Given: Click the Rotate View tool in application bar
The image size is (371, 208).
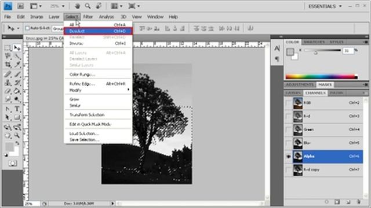Looking at the screenshot, I should (99, 6).
